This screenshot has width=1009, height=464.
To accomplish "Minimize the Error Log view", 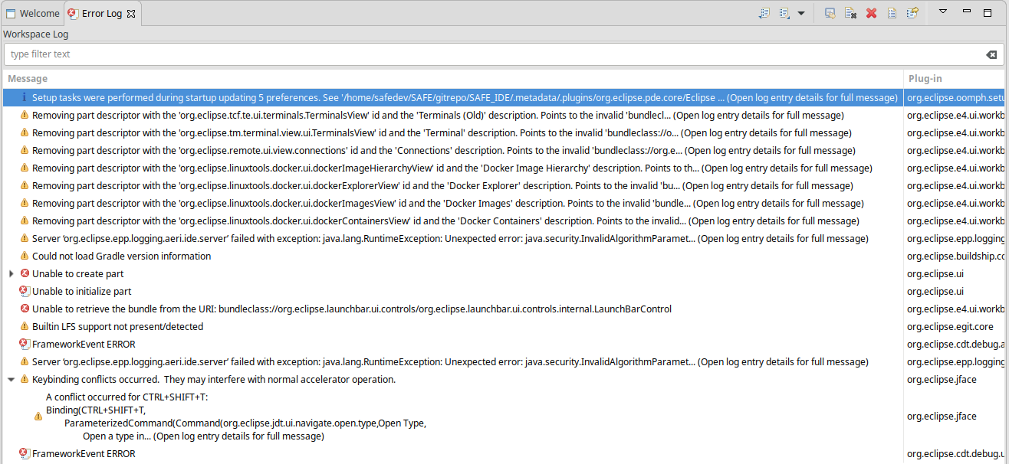I will click(967, 11).
